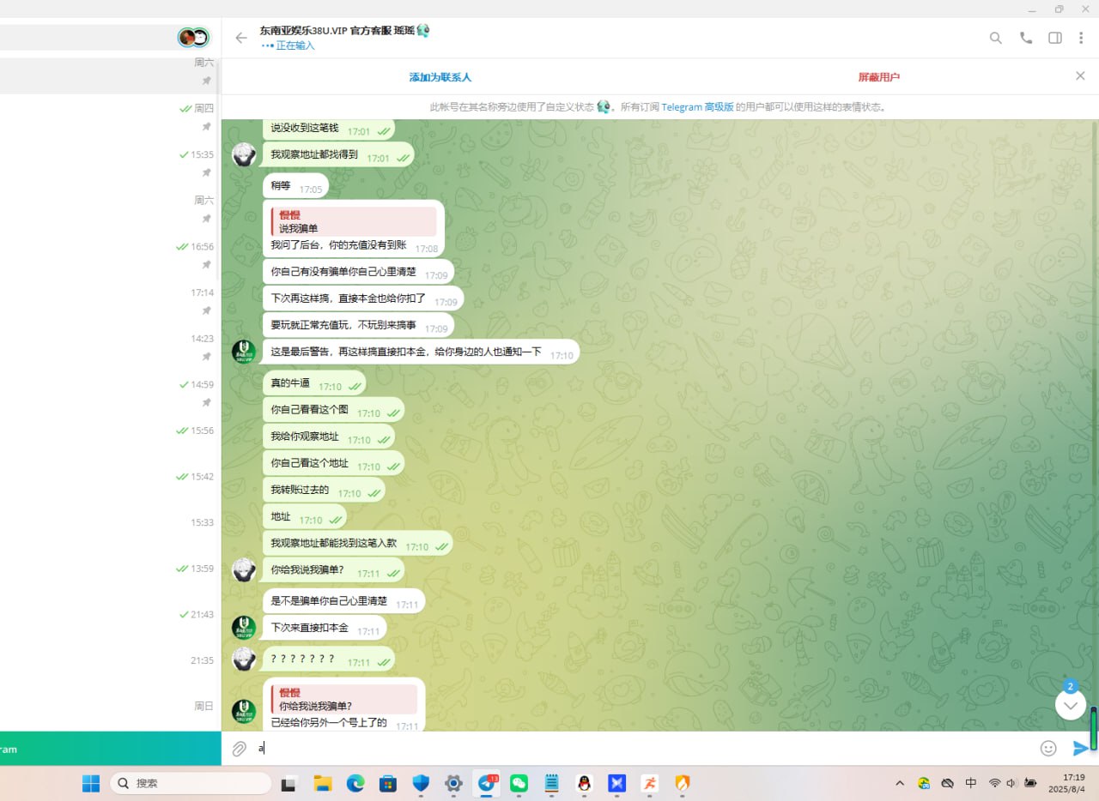Image resolution: width=1099 pixels, height=801 pixels.
Task: Start a voice call with this contact
Action: click(1025, 38)
